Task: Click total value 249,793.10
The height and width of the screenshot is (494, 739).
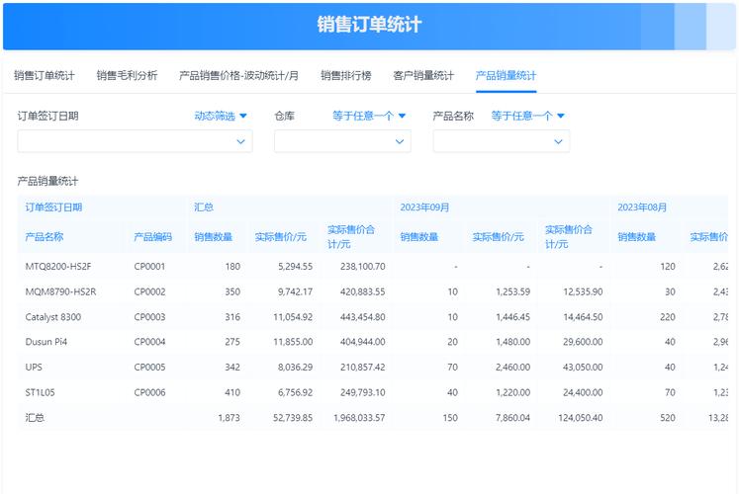Action: point(362,392)
